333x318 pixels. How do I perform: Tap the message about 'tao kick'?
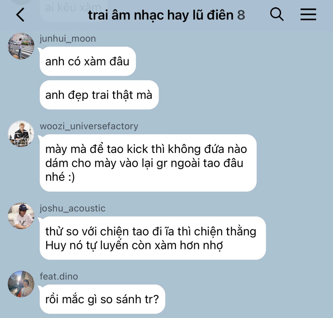click(x=148, y=163)
